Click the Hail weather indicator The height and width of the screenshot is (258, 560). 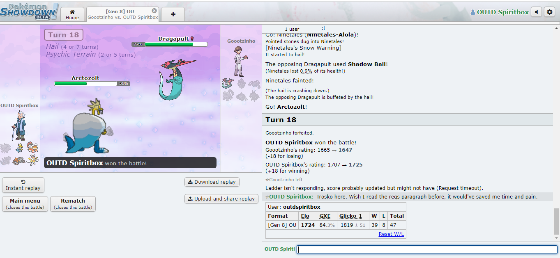[72, 47]
